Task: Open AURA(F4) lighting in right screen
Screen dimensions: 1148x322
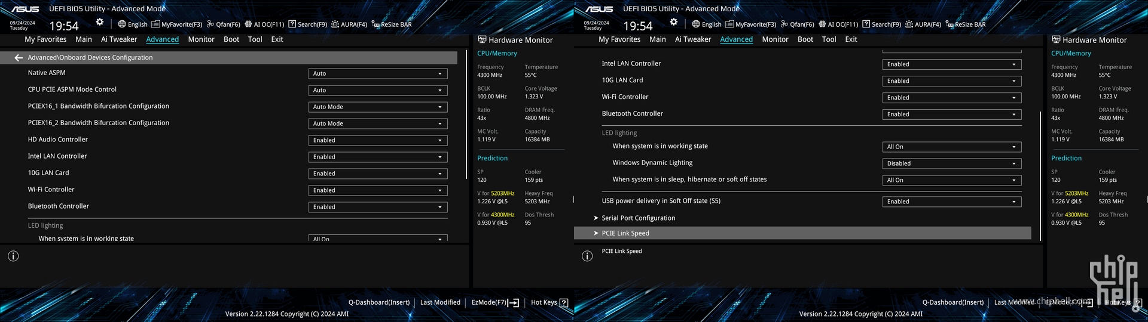Action: 923,24
